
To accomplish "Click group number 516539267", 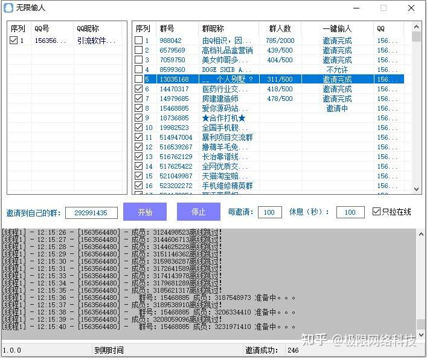I will (x=176, y=147).
